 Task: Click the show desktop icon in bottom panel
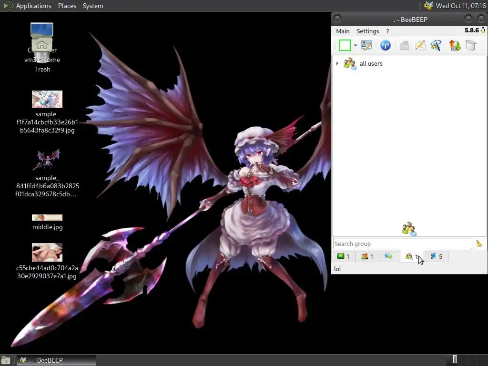click(6, 360)
